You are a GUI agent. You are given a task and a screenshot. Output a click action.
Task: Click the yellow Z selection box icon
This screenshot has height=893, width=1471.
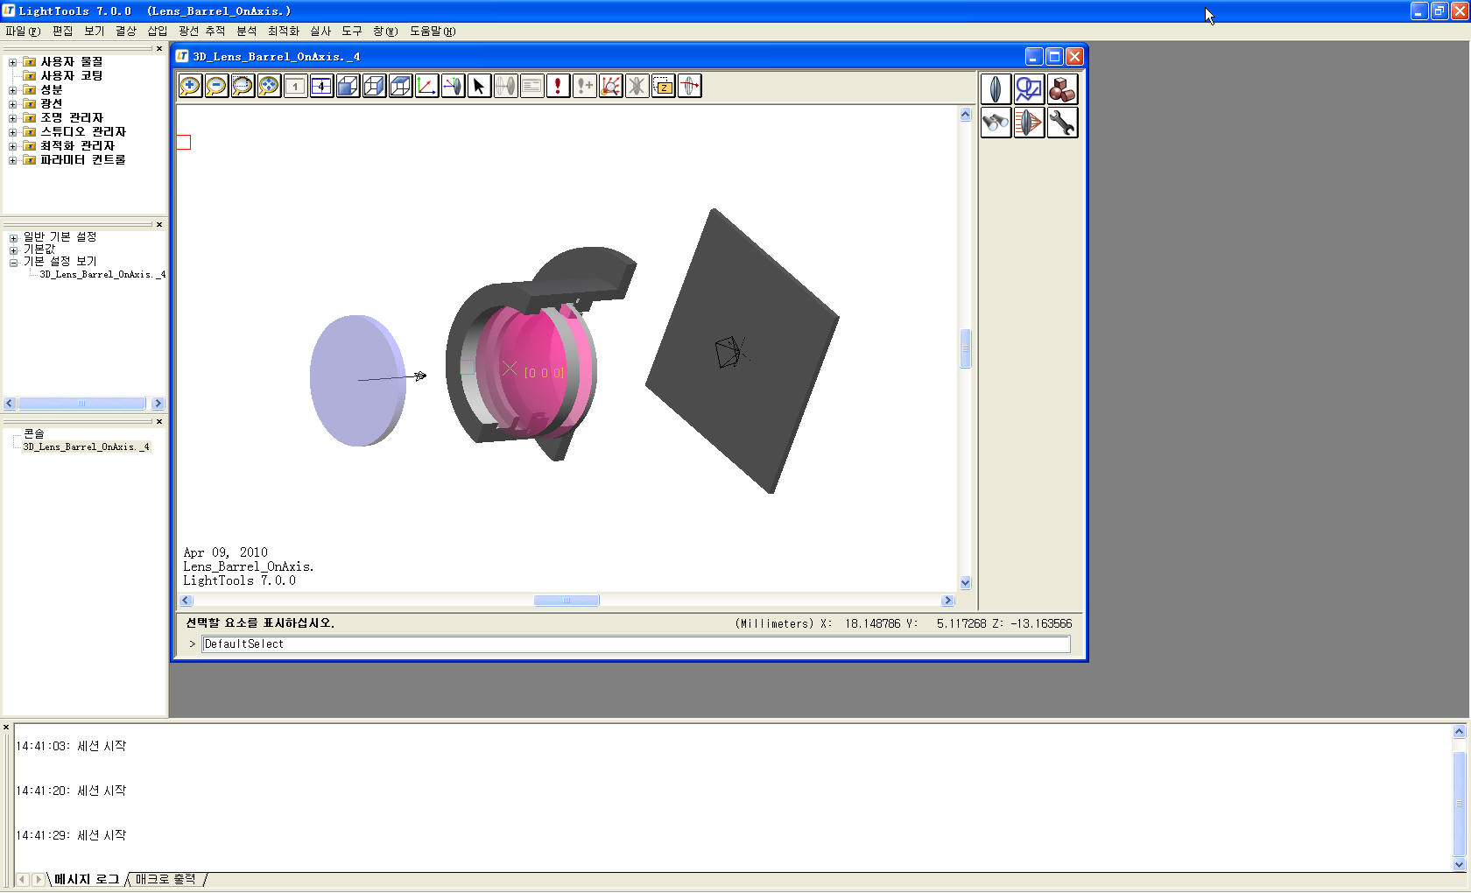[663, 86]
